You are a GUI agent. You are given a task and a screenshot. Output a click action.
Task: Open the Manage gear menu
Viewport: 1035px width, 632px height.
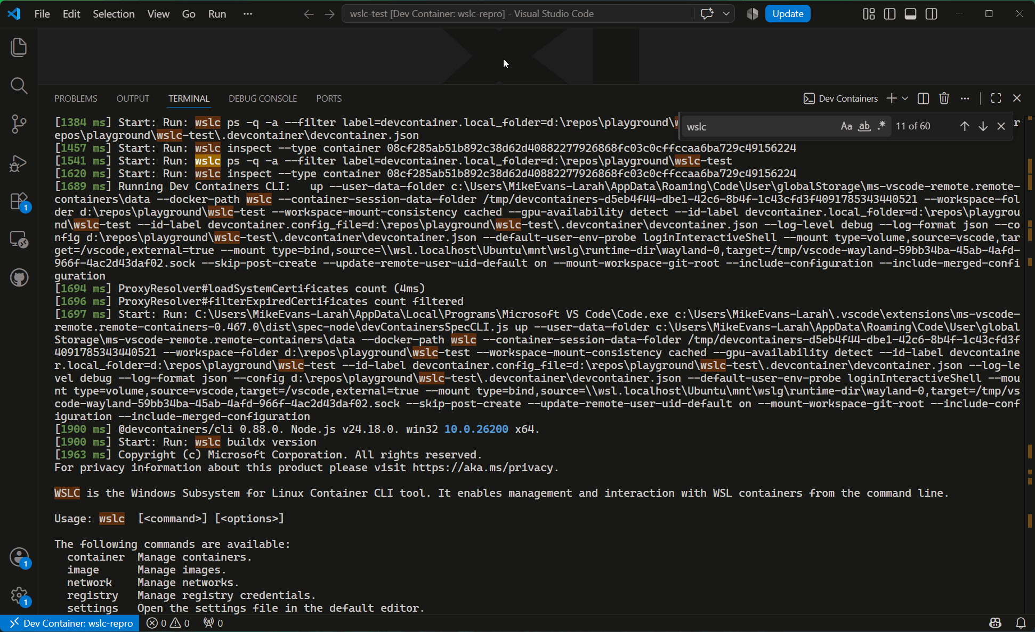(19, 596)
